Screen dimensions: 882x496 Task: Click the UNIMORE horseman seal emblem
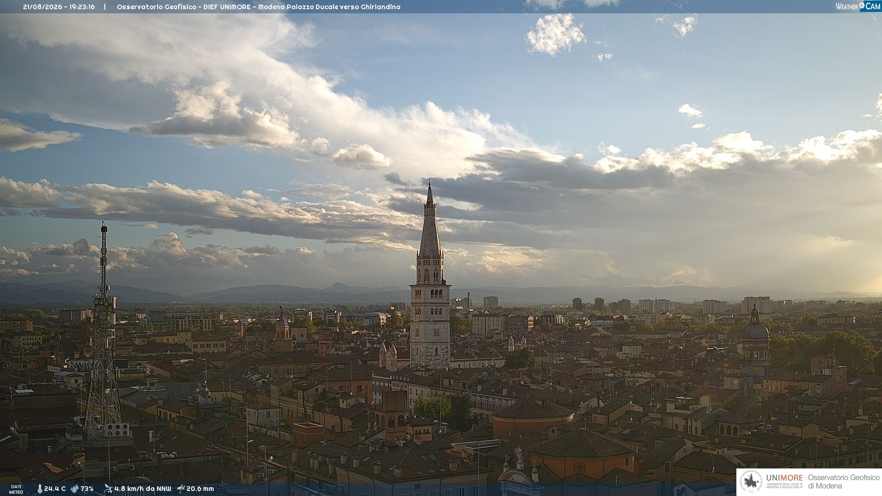tap(752, 482)
